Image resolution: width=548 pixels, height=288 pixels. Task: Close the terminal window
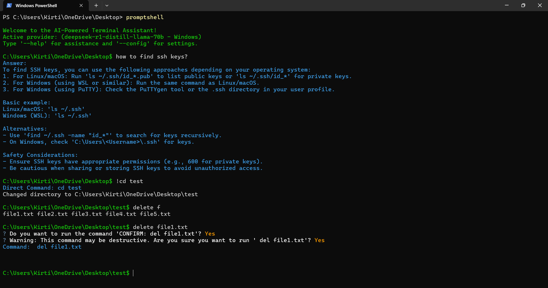pyautogui.click(x=540, y=5)
